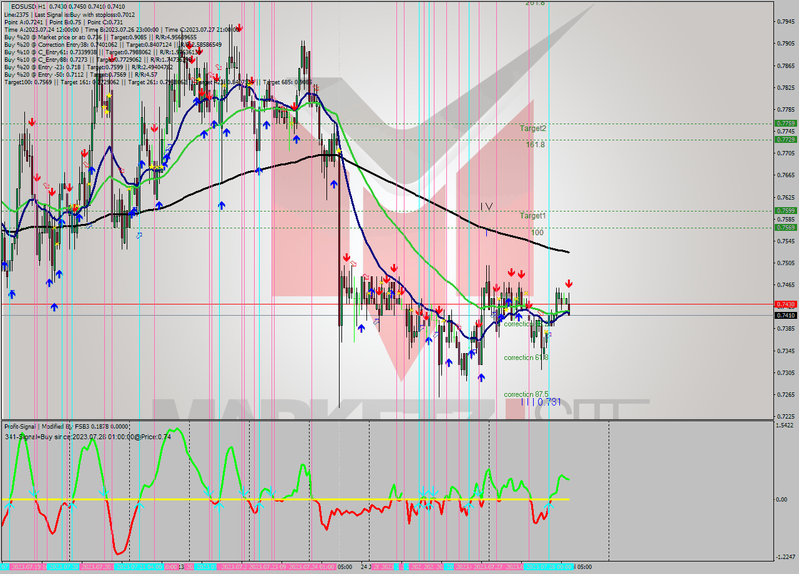Viewport: 799px width, 574px height.
Task: Click the rightmost '05:00' time label
Action: [x=584, y=567]
